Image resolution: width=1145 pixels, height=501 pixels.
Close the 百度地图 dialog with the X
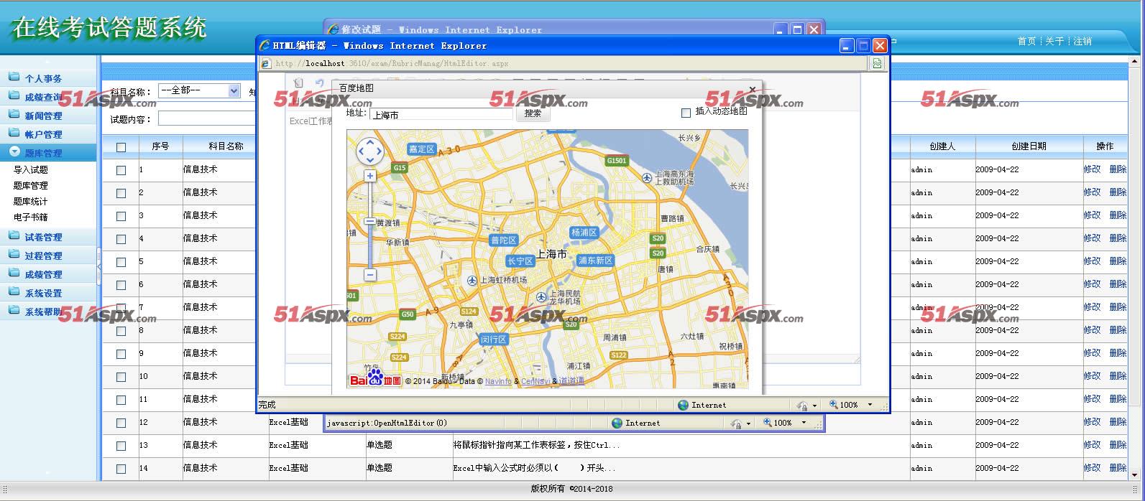[x=753, y=90]
